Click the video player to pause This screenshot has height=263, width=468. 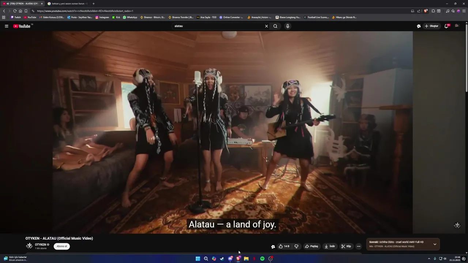tap(233, 131)
